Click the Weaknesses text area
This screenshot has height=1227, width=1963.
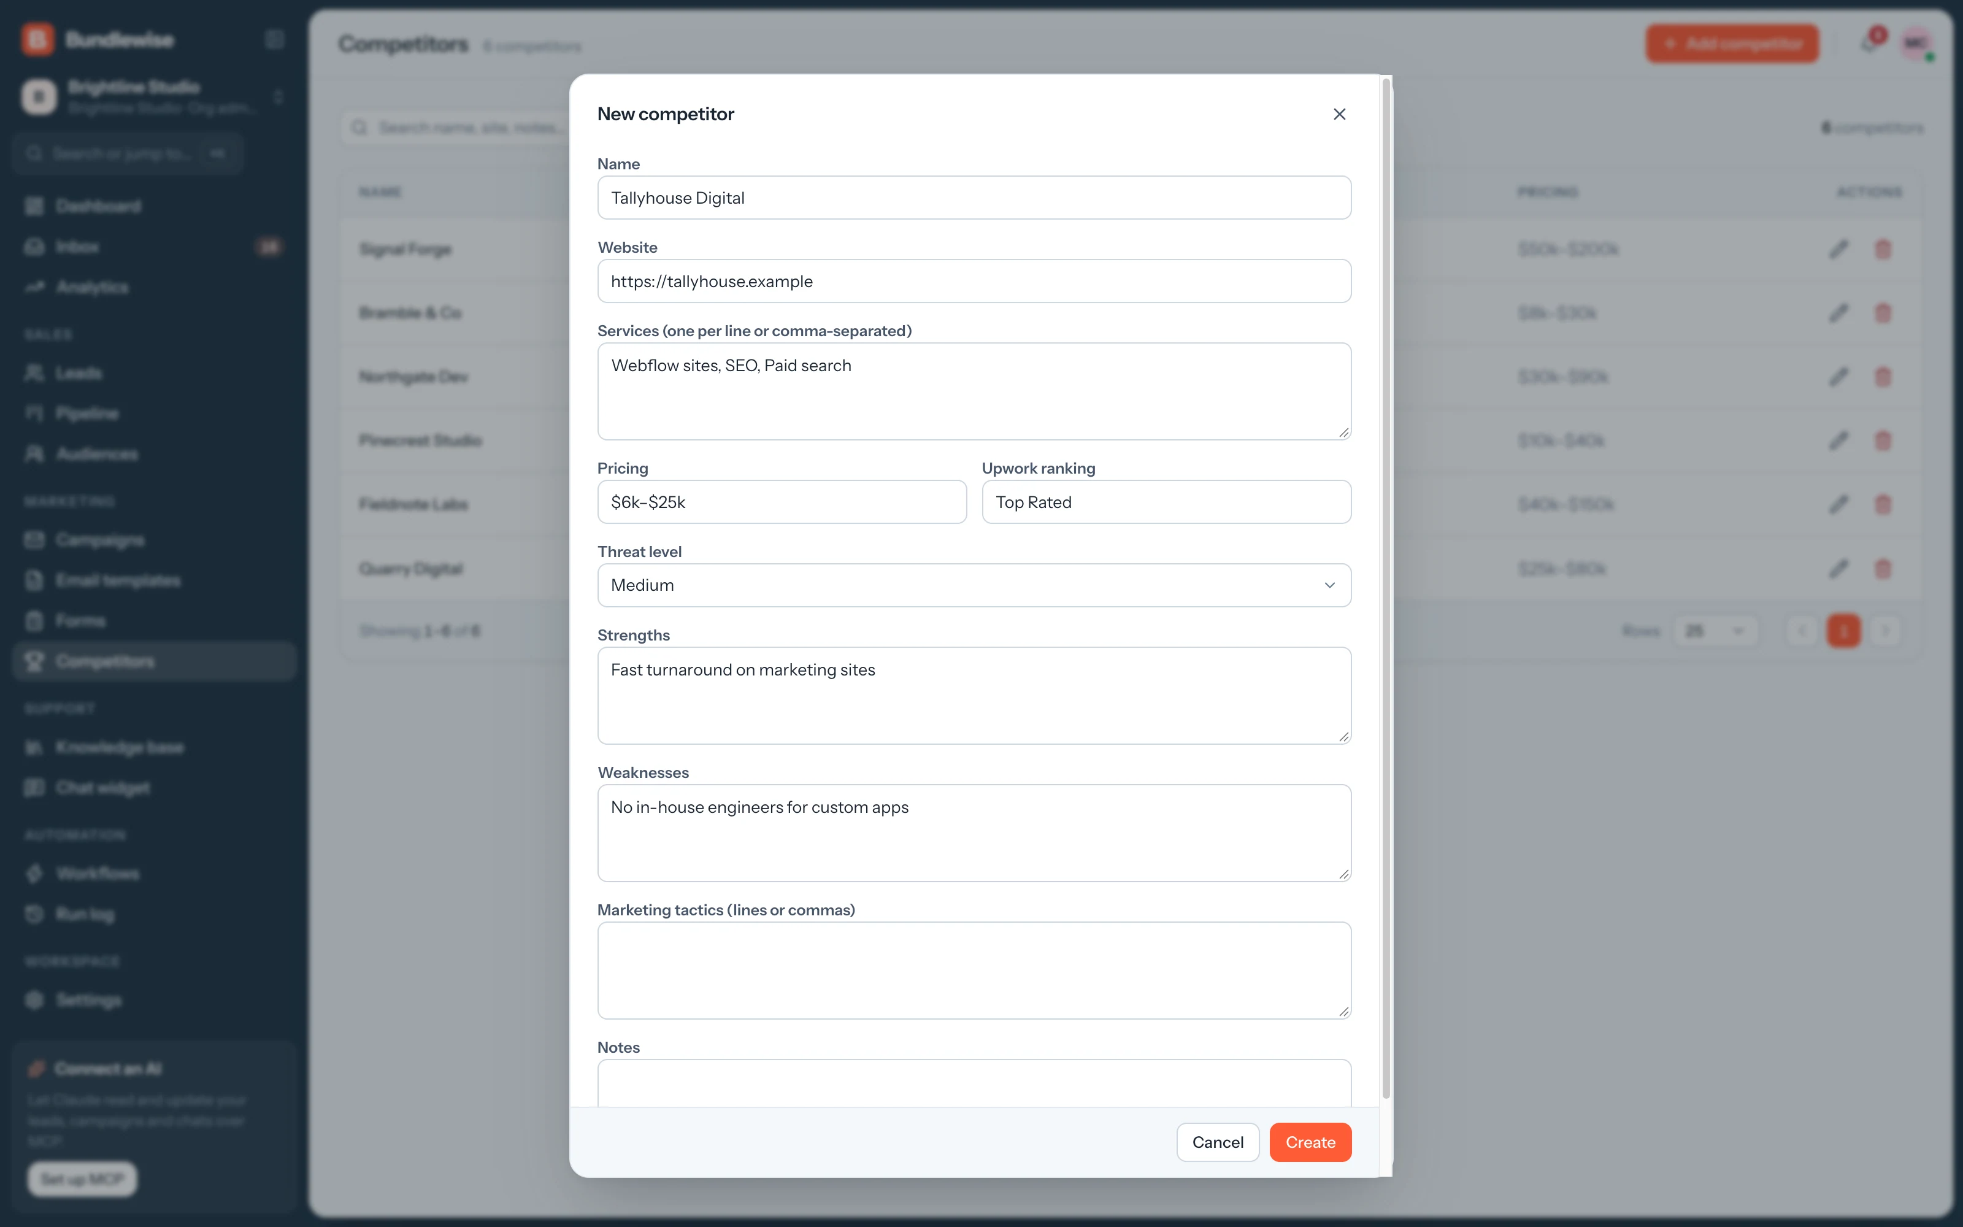974,833
